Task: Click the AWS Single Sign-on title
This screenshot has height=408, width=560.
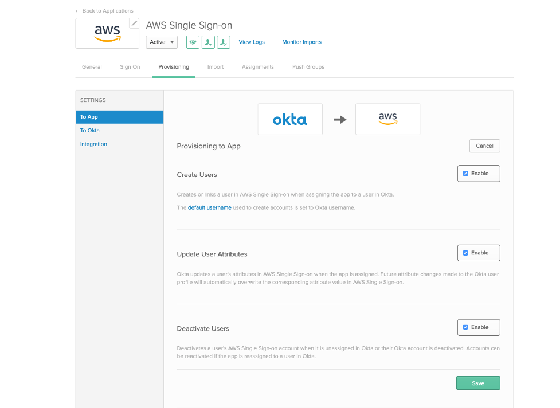Action: (189, 25)
